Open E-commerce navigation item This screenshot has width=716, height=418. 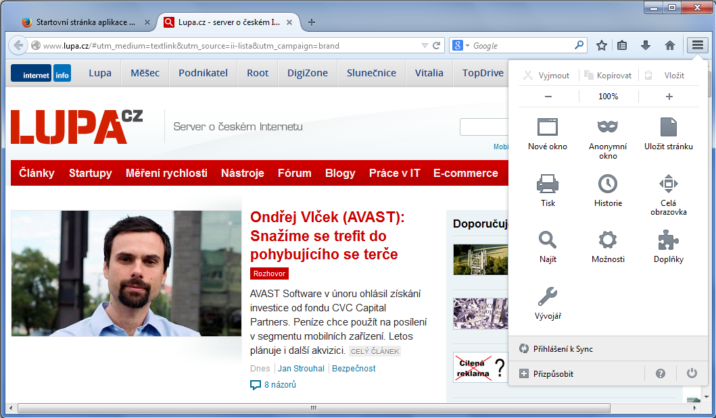pyautogui.click(x=466, y=174)
